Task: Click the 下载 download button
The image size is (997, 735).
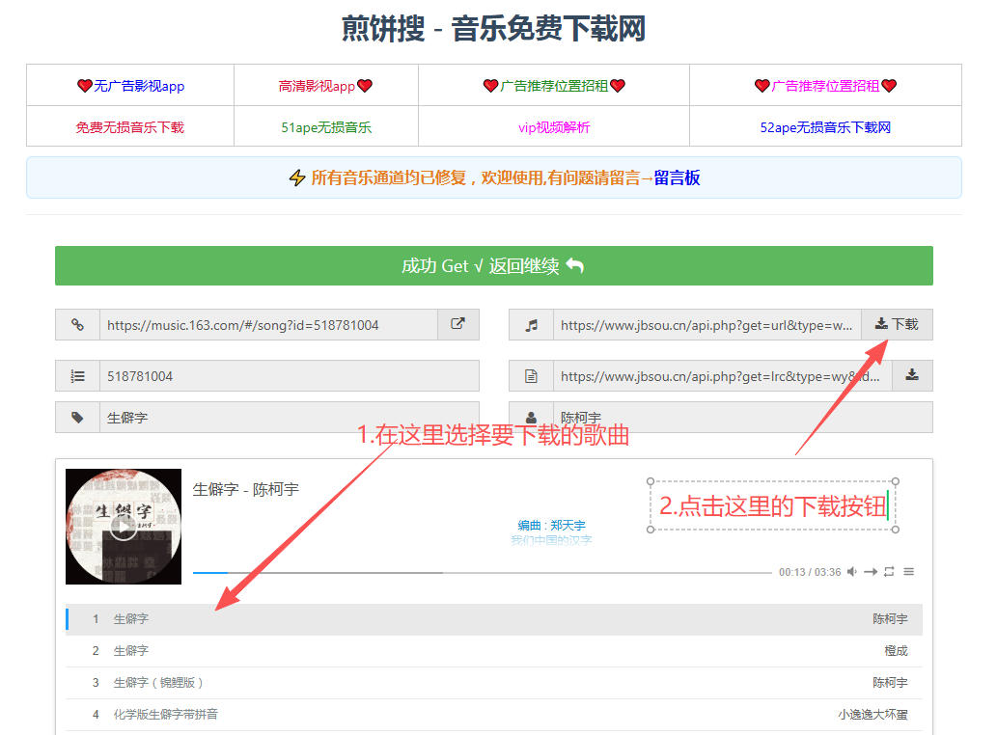Action: (896, 324)
